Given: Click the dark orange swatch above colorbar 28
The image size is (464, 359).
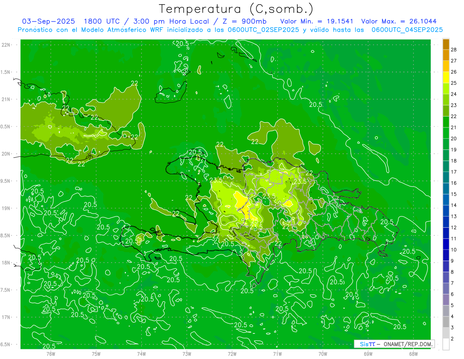Looking at the screenshot, I should coord(446,44).
